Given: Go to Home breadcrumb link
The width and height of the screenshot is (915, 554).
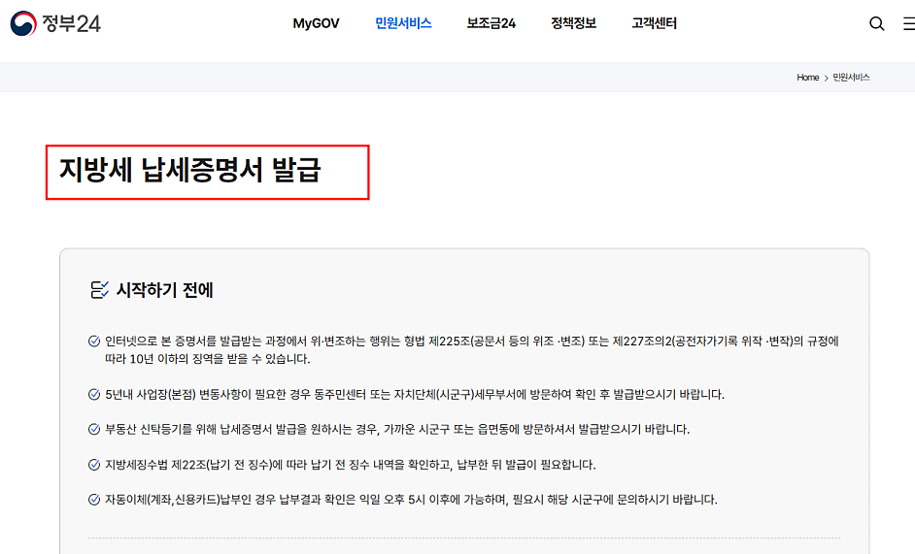Looking at the screenshot, I should point(807,78).
